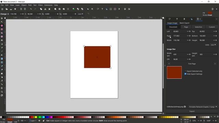Open the Layer 1 layer selector
Screen dimensions: 219x123
coord(34,121)
